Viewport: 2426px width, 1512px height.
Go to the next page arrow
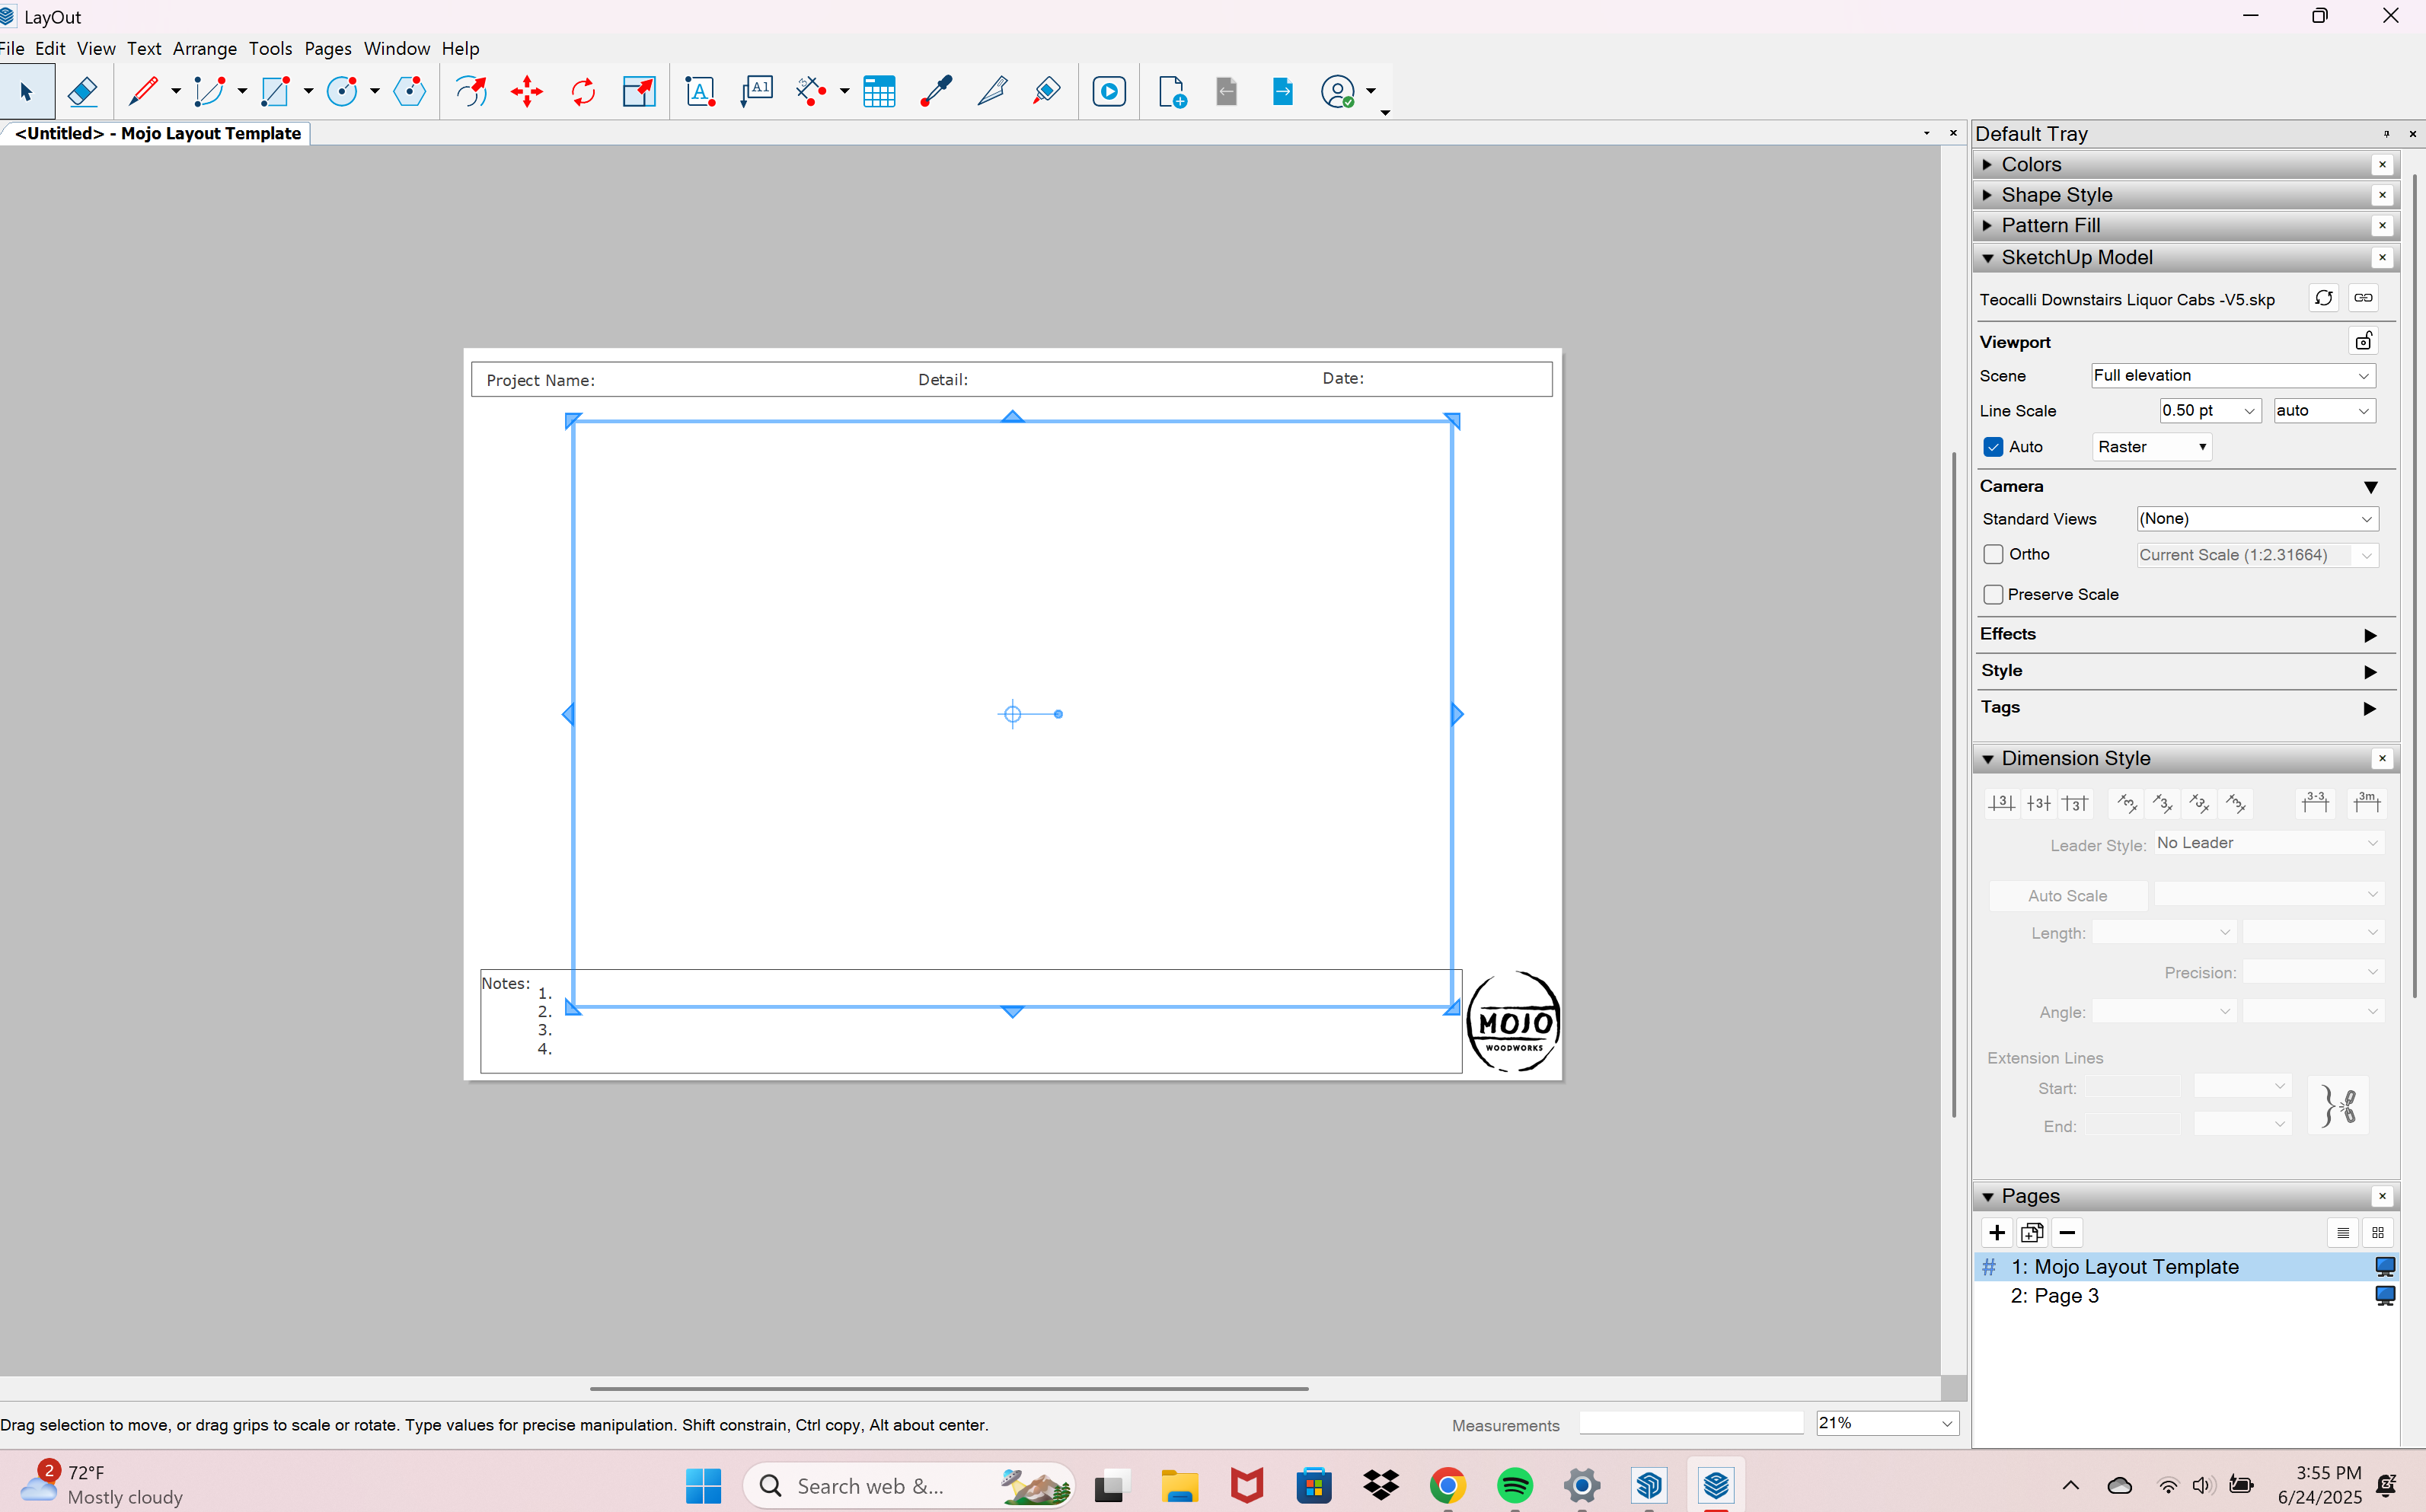click(x=1283, y=92)
